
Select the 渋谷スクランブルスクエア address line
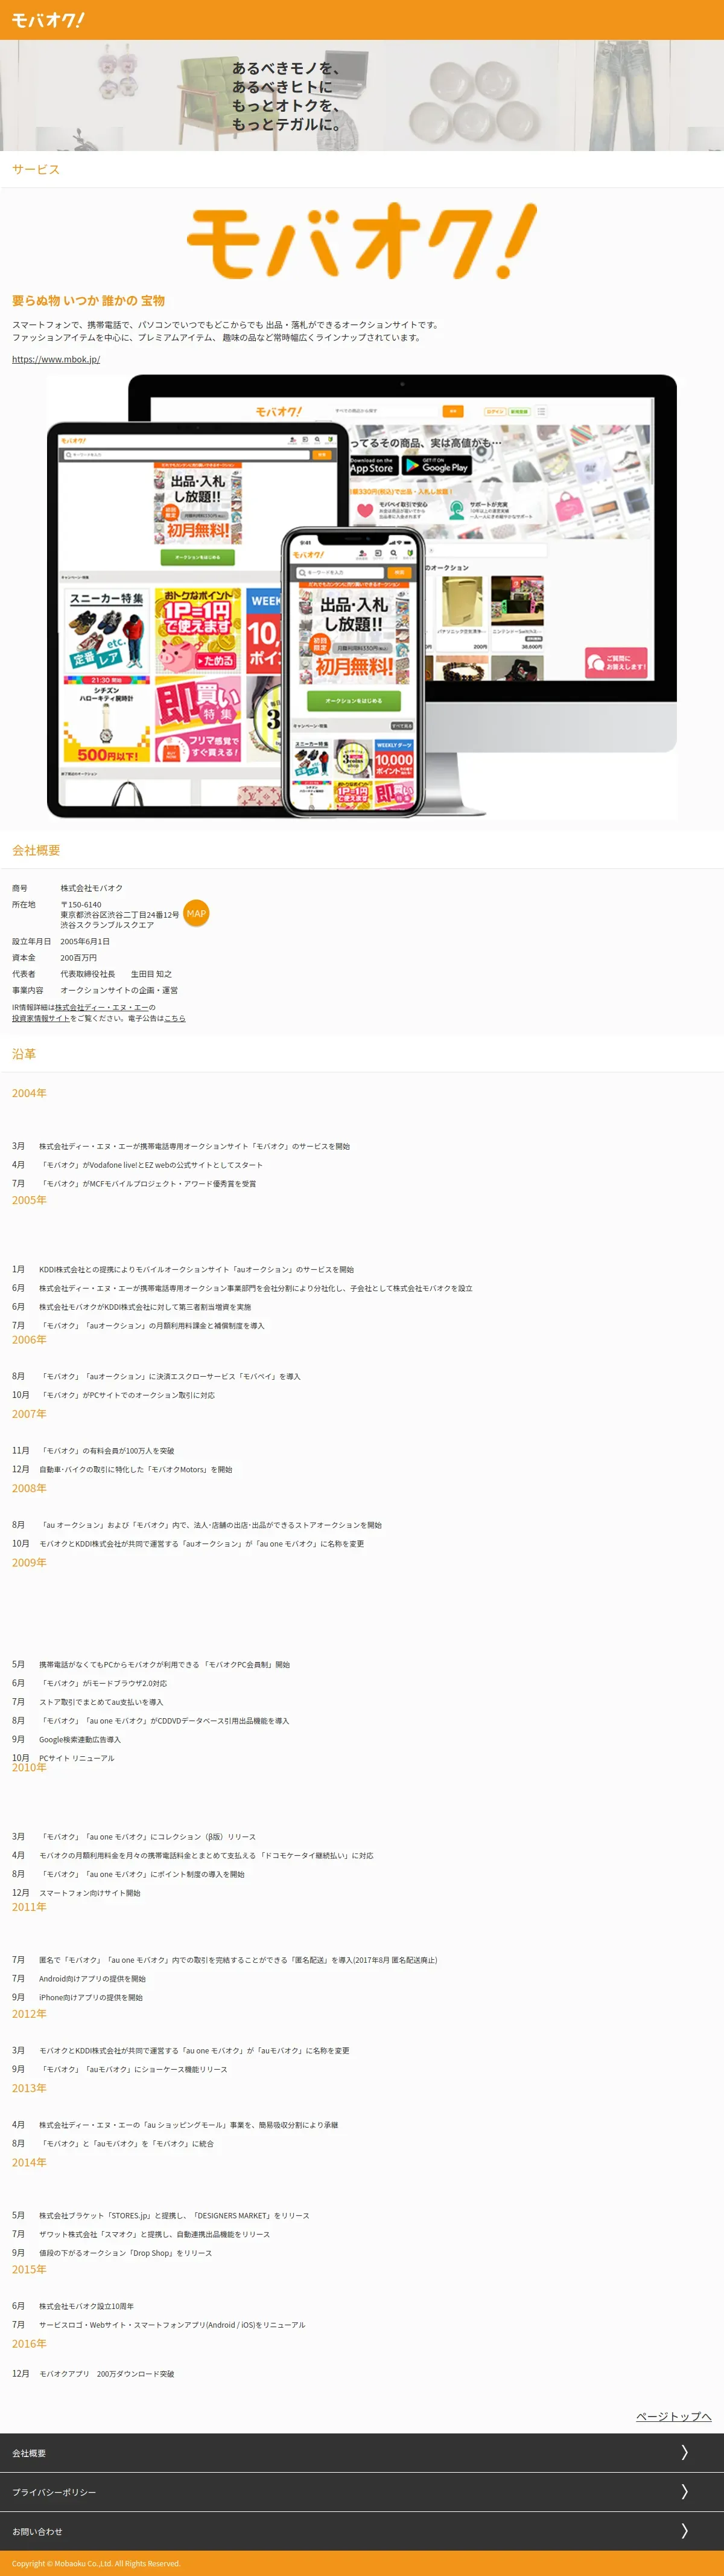pyautogui.click(x=107, y=925)
